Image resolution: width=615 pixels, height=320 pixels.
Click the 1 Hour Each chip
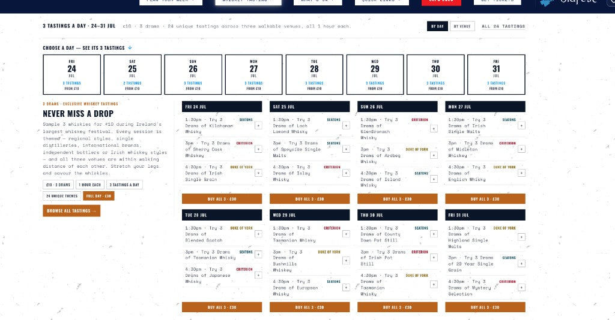point(90,185)
